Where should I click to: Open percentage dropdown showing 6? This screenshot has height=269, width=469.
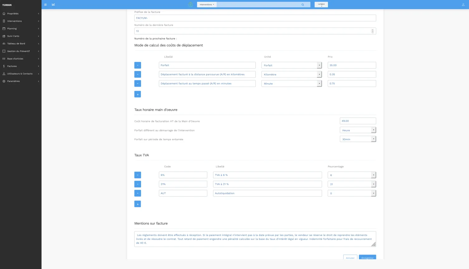click(x=352, y=175)
